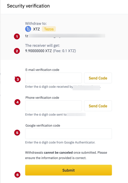Click the red step 5 marker
Viewport: 128px width, 183px height.
[x=17, y=133]
